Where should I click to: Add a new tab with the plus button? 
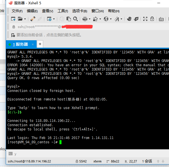tap(40, 44)
